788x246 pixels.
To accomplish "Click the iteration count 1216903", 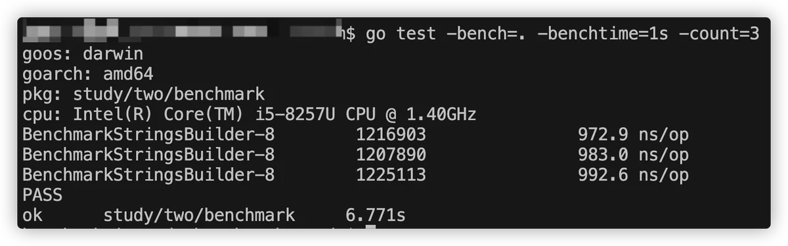I will tap(391, 135).
